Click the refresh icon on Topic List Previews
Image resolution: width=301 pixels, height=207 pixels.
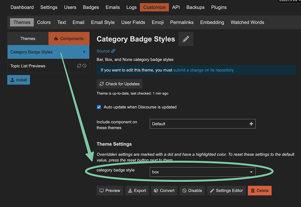(x=79, y=66)
